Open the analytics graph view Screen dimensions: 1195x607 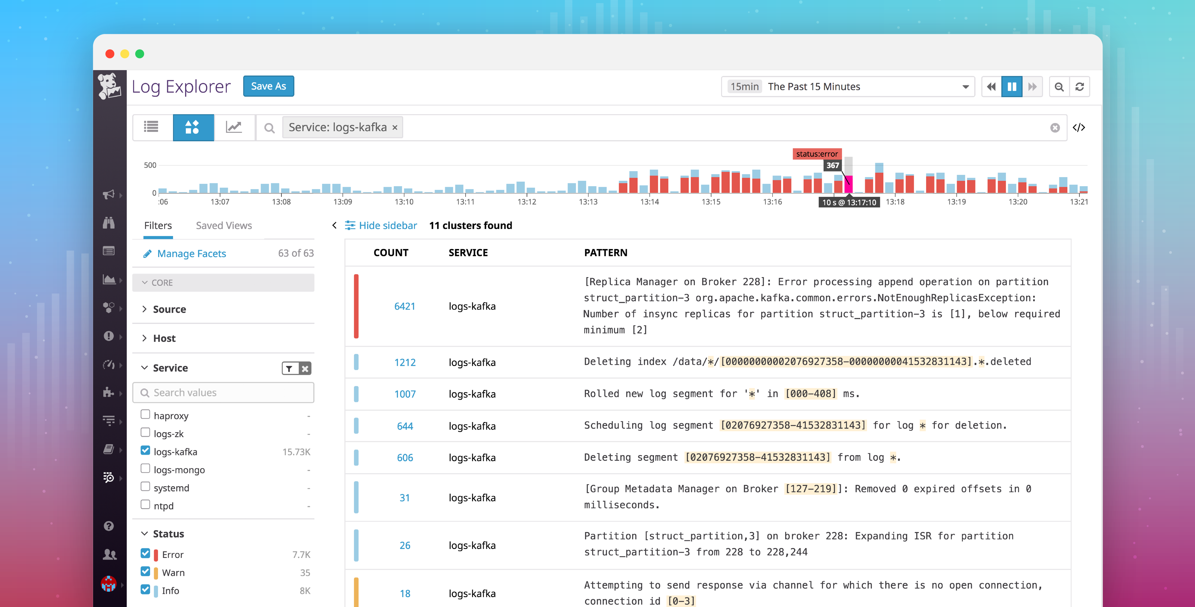pyautogui.click(x=234, y=127)
